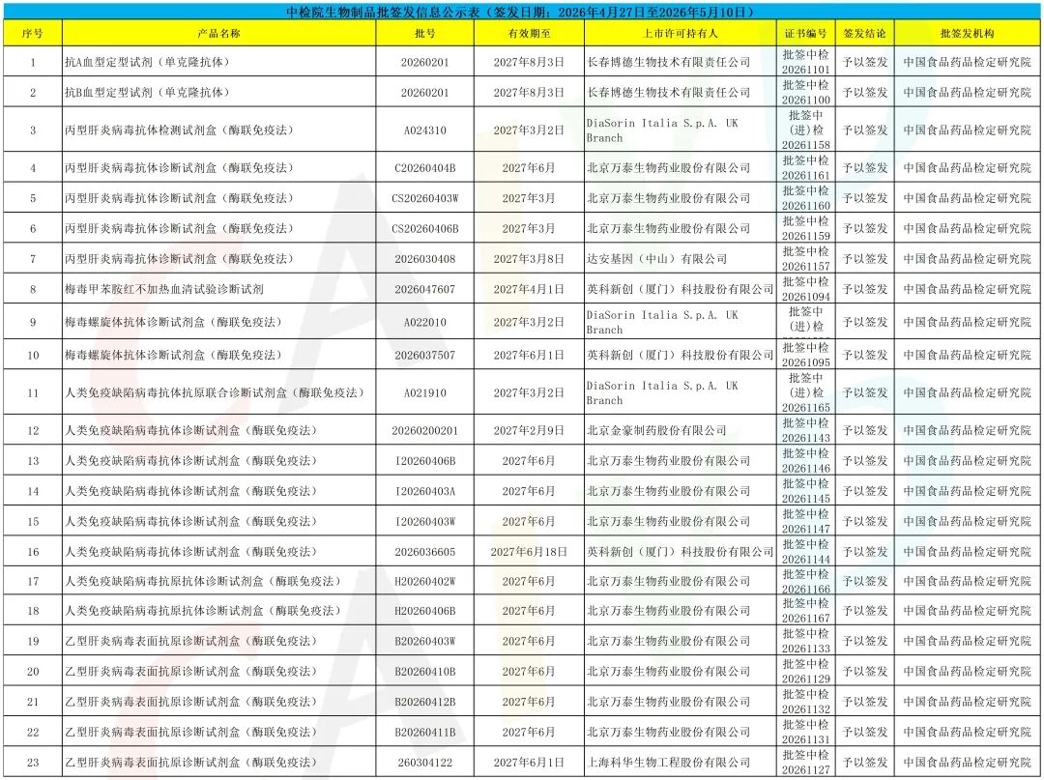This screenshot has width=1044, height=780.
Task: Click certificate number 批签中检20261143
Action: coord(805,431)
